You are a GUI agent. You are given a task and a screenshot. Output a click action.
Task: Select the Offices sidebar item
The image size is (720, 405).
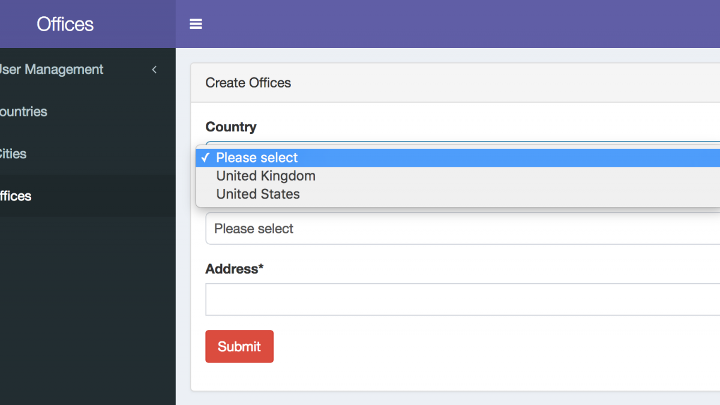pyautogui.click(x=88, y=196)
